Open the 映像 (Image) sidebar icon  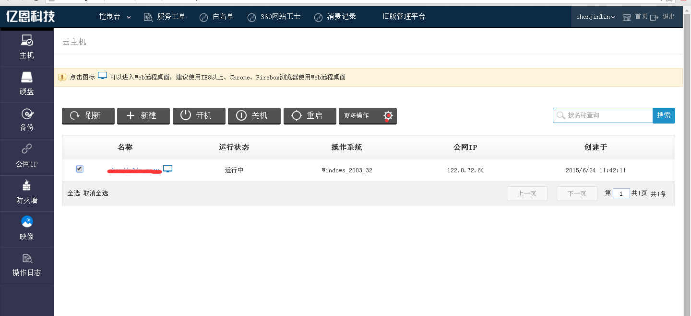pos(27,223)
